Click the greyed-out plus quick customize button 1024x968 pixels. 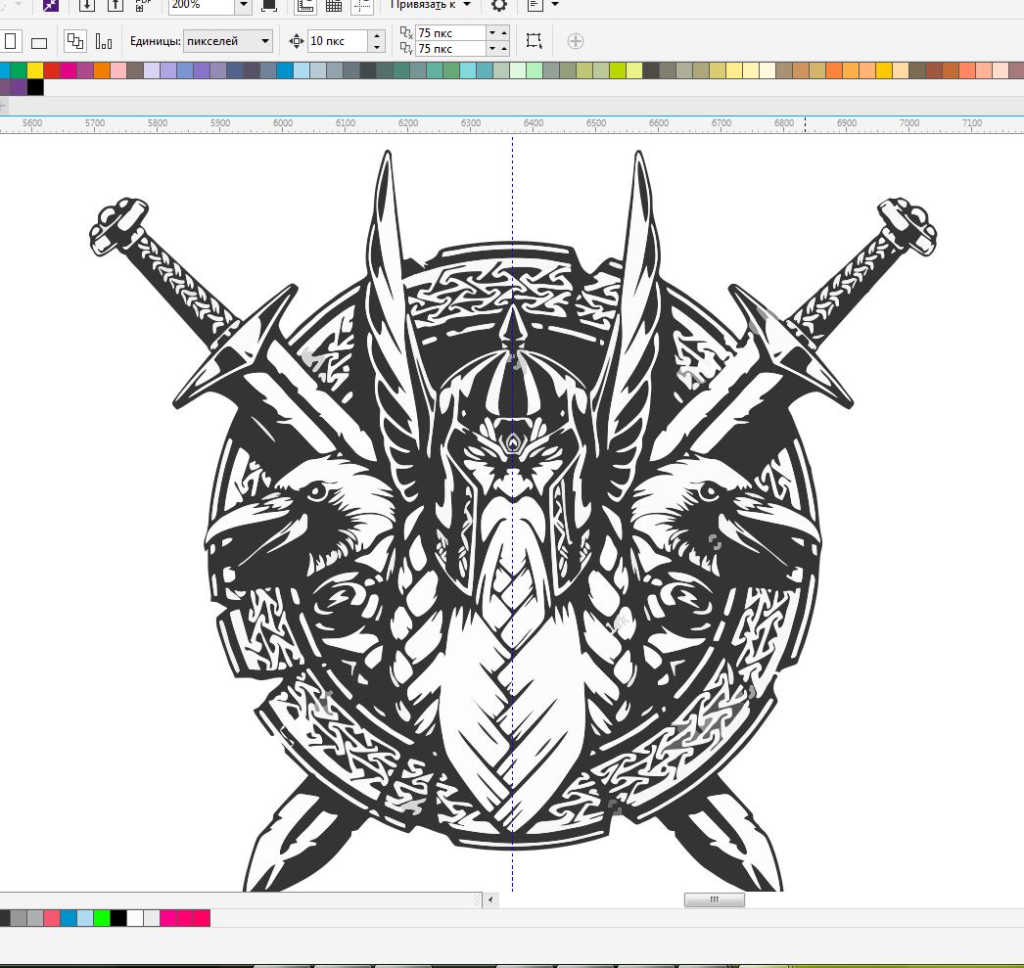[x=576, y=41]
